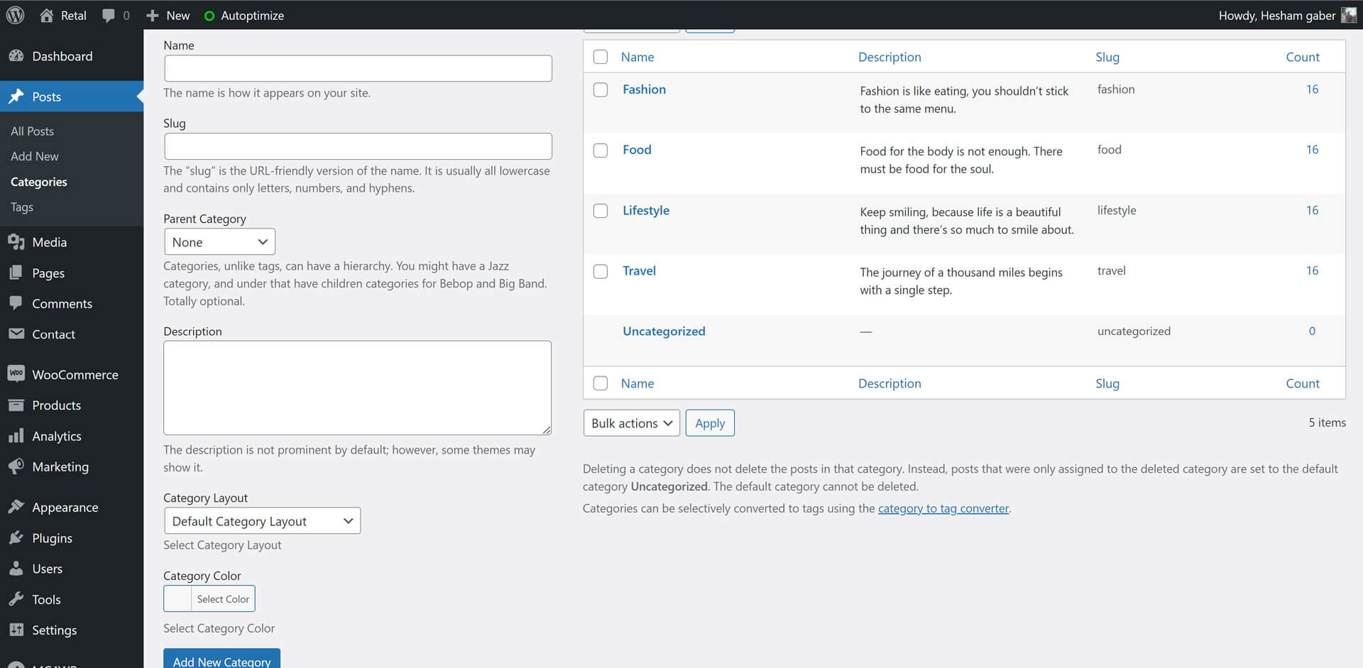Click the Description textarea
1363x668 pixels.
(357, 388)
